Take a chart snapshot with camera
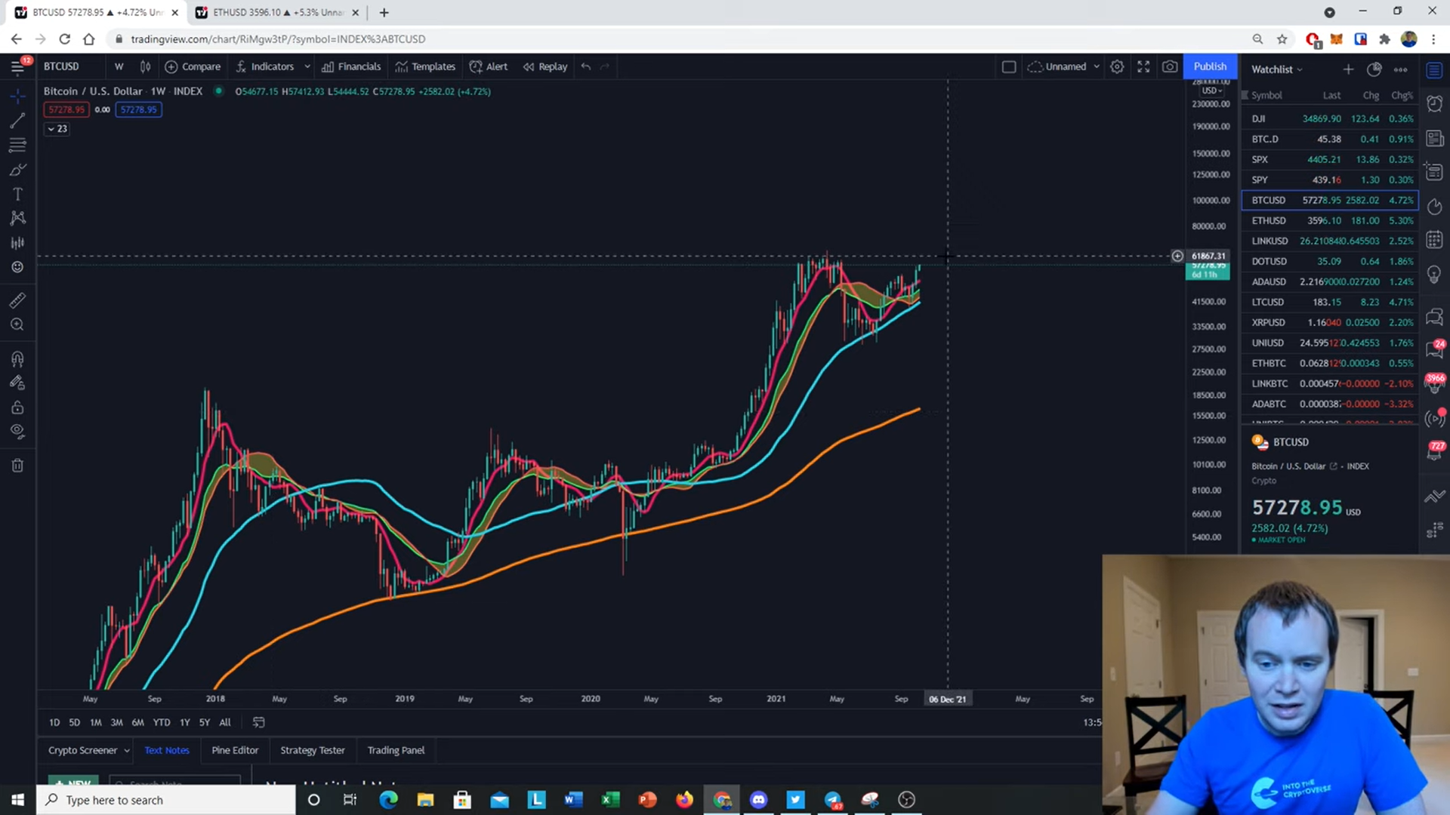 [x=1170, y=66]
